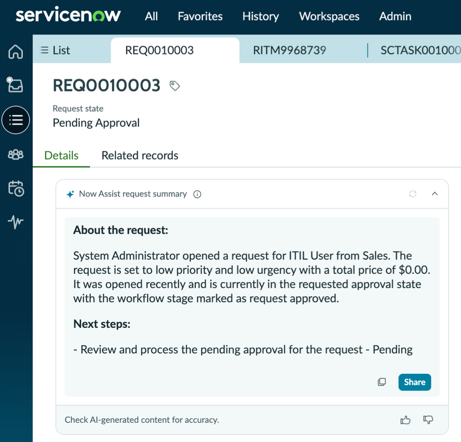Click the ServiceNow logo

[x=68, y=15]
